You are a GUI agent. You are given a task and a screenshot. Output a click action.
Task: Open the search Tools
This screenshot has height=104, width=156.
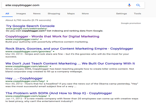pyautogui.click(x=137, y=14)
